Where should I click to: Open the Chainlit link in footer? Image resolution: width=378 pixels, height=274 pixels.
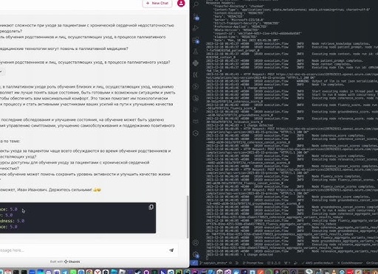click(x=72, y=261)
